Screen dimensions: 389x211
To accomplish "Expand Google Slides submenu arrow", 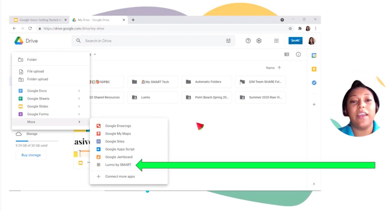I will tap(79, 106).
